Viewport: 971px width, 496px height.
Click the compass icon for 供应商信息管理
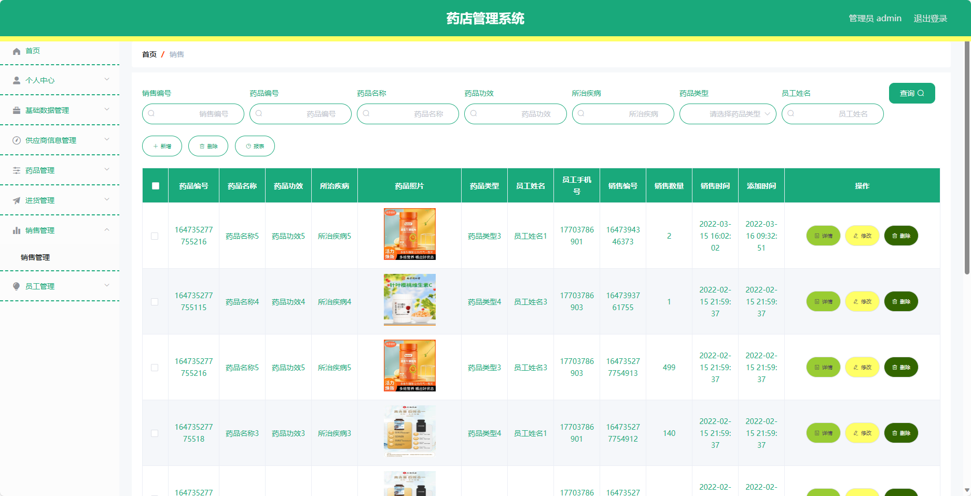[17, 140]
